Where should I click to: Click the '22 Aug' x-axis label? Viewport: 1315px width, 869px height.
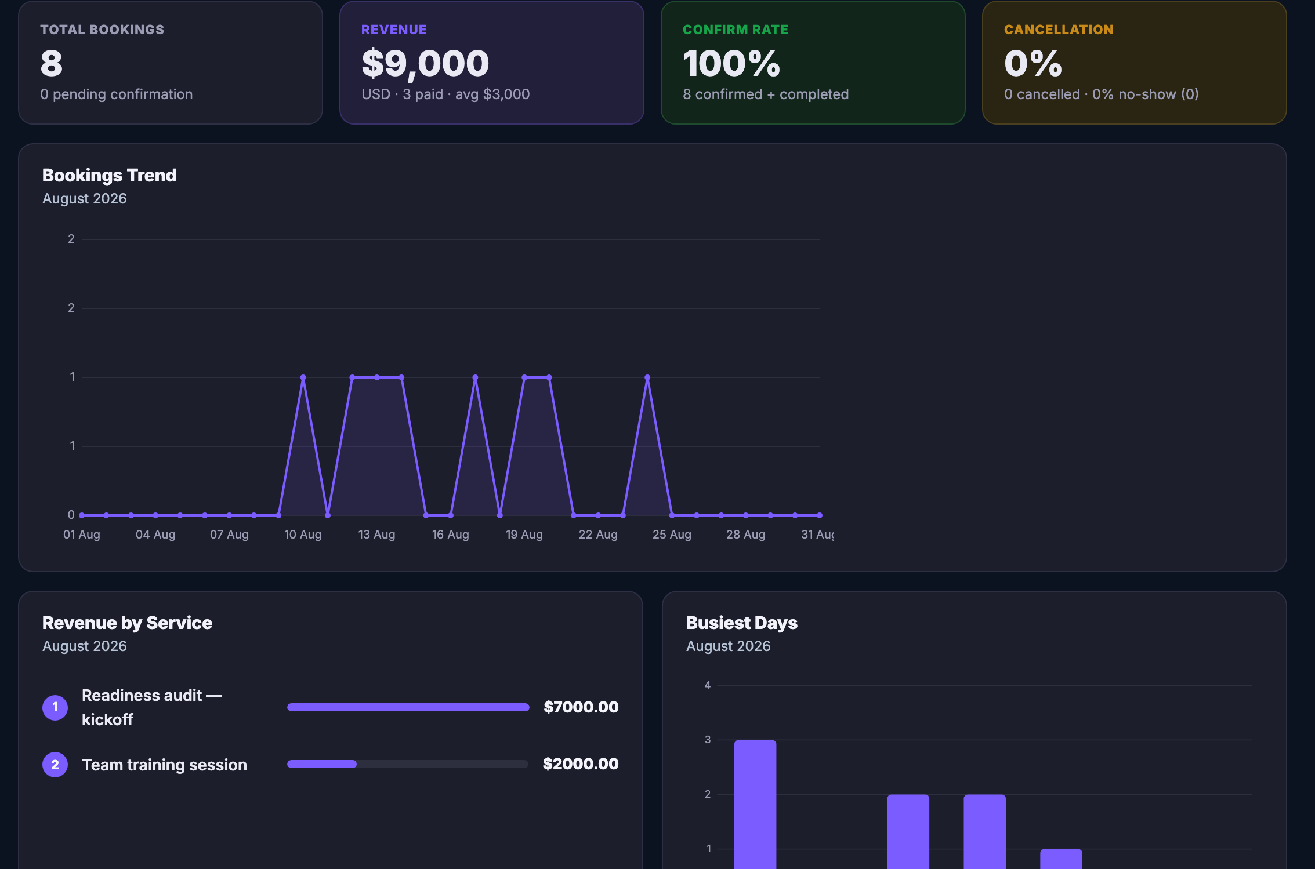click(x=598, y=535)
